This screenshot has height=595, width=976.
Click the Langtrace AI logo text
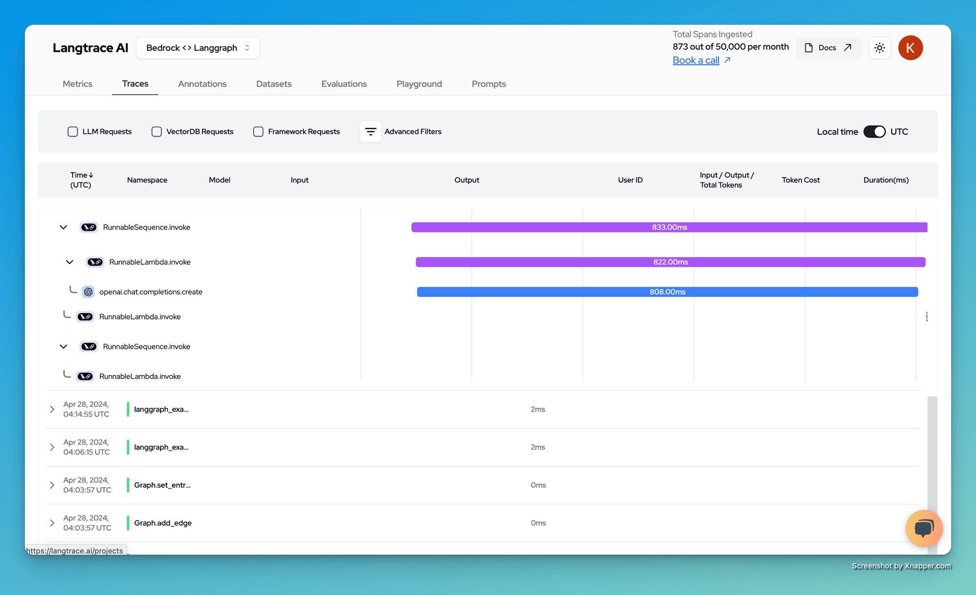click(90, 48)
